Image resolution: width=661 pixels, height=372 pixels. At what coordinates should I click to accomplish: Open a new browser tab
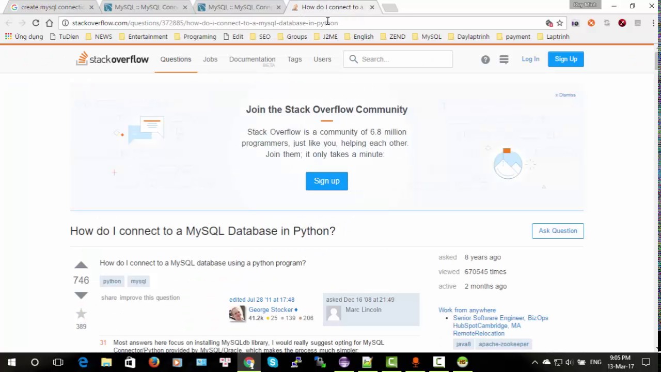tap(390, 7)
